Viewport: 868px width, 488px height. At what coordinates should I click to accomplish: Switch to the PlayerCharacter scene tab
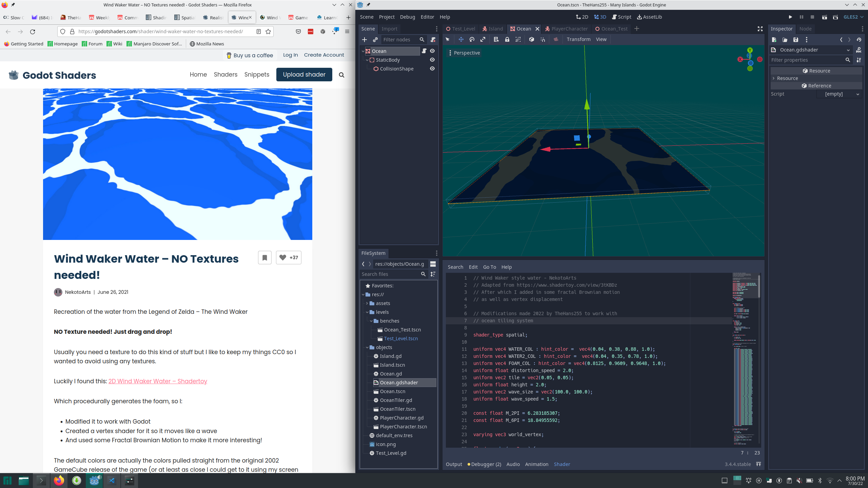[x=566, y=29]
